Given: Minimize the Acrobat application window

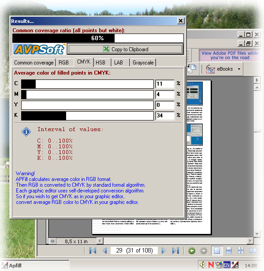Looking at the screenshot, I should coord(241,34).
